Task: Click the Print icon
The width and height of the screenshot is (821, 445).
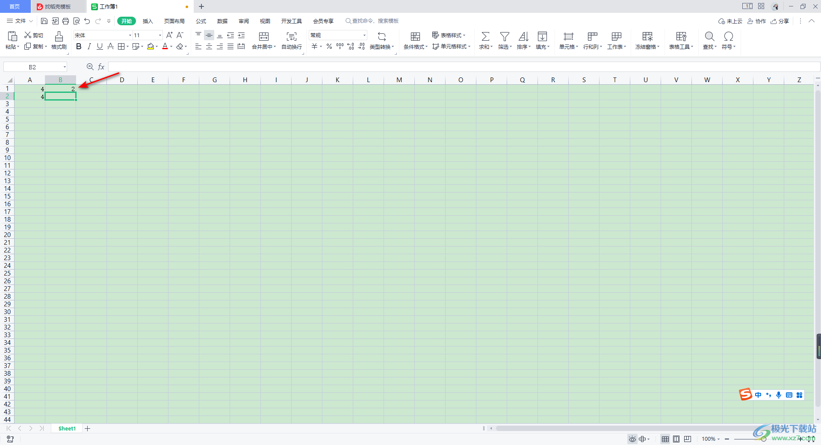Action: 65,21
